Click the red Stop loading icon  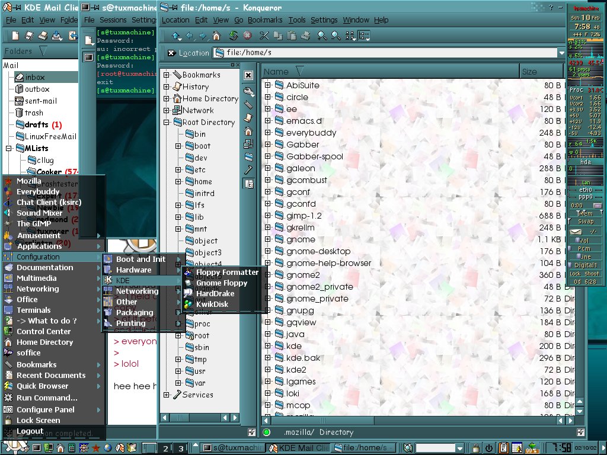tap(247, 36)
